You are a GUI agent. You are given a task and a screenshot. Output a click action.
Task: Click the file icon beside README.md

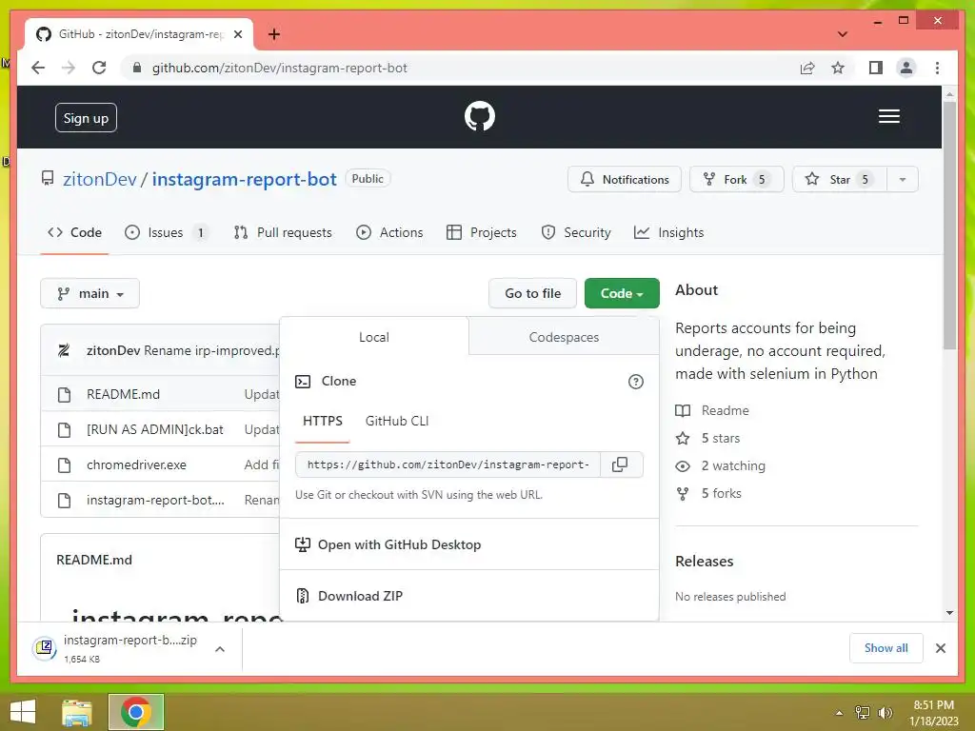[x=64, y=395]
